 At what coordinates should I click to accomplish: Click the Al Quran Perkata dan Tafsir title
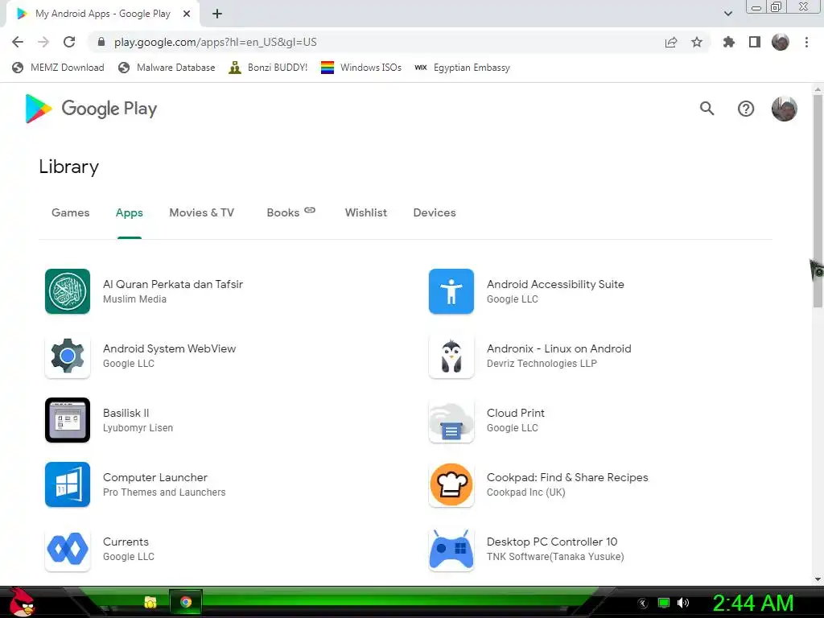(173, 284)
